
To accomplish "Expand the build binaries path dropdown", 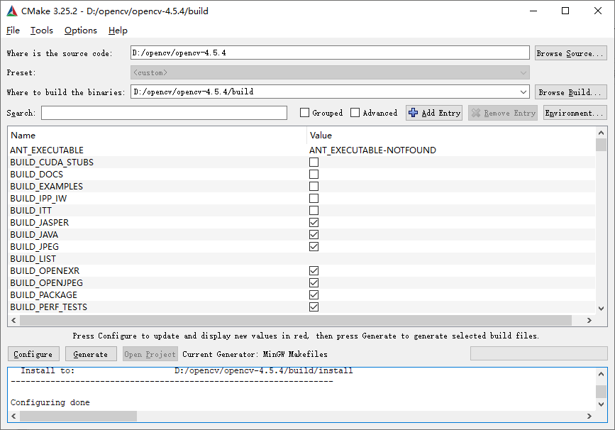I will [523, 92].
